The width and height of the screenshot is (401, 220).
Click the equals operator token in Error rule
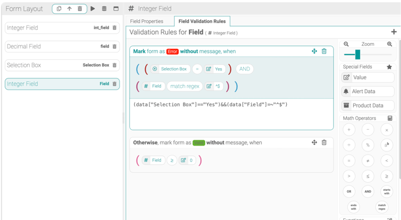coord(197,69)
